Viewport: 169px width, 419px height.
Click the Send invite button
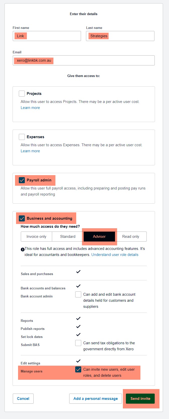point(140,399)
